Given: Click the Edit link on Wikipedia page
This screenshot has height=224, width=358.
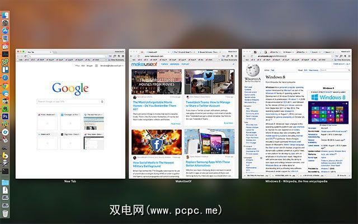Looking at the screenshot, I should [305, 71].
